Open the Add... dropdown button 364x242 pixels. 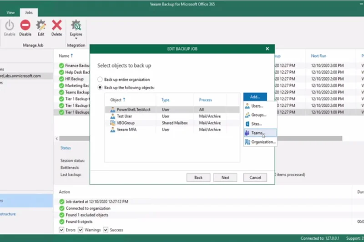255,97
